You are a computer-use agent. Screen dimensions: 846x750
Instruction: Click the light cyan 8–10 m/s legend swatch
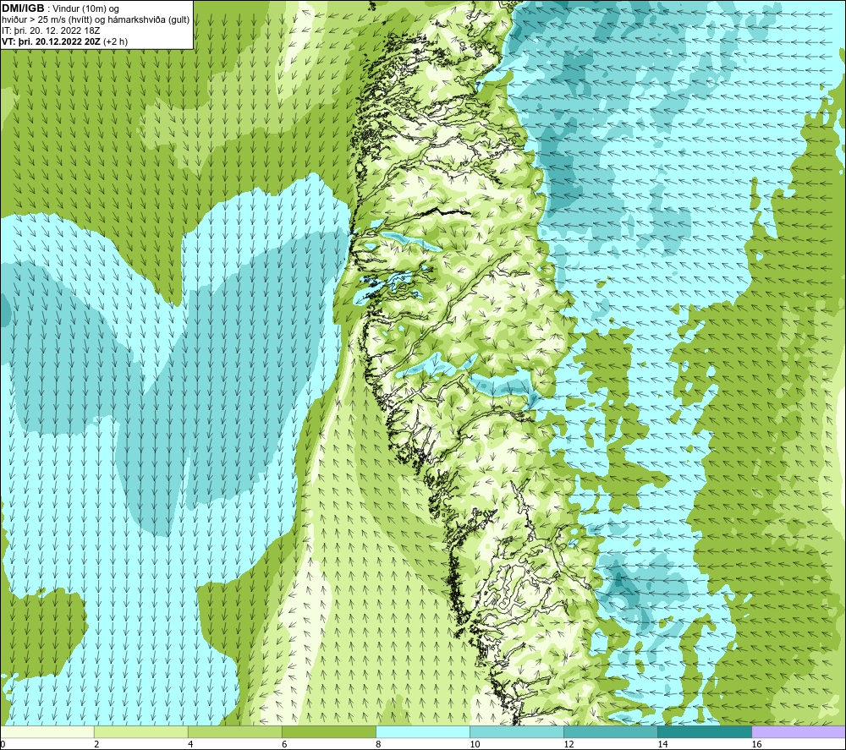click(422, 731)
